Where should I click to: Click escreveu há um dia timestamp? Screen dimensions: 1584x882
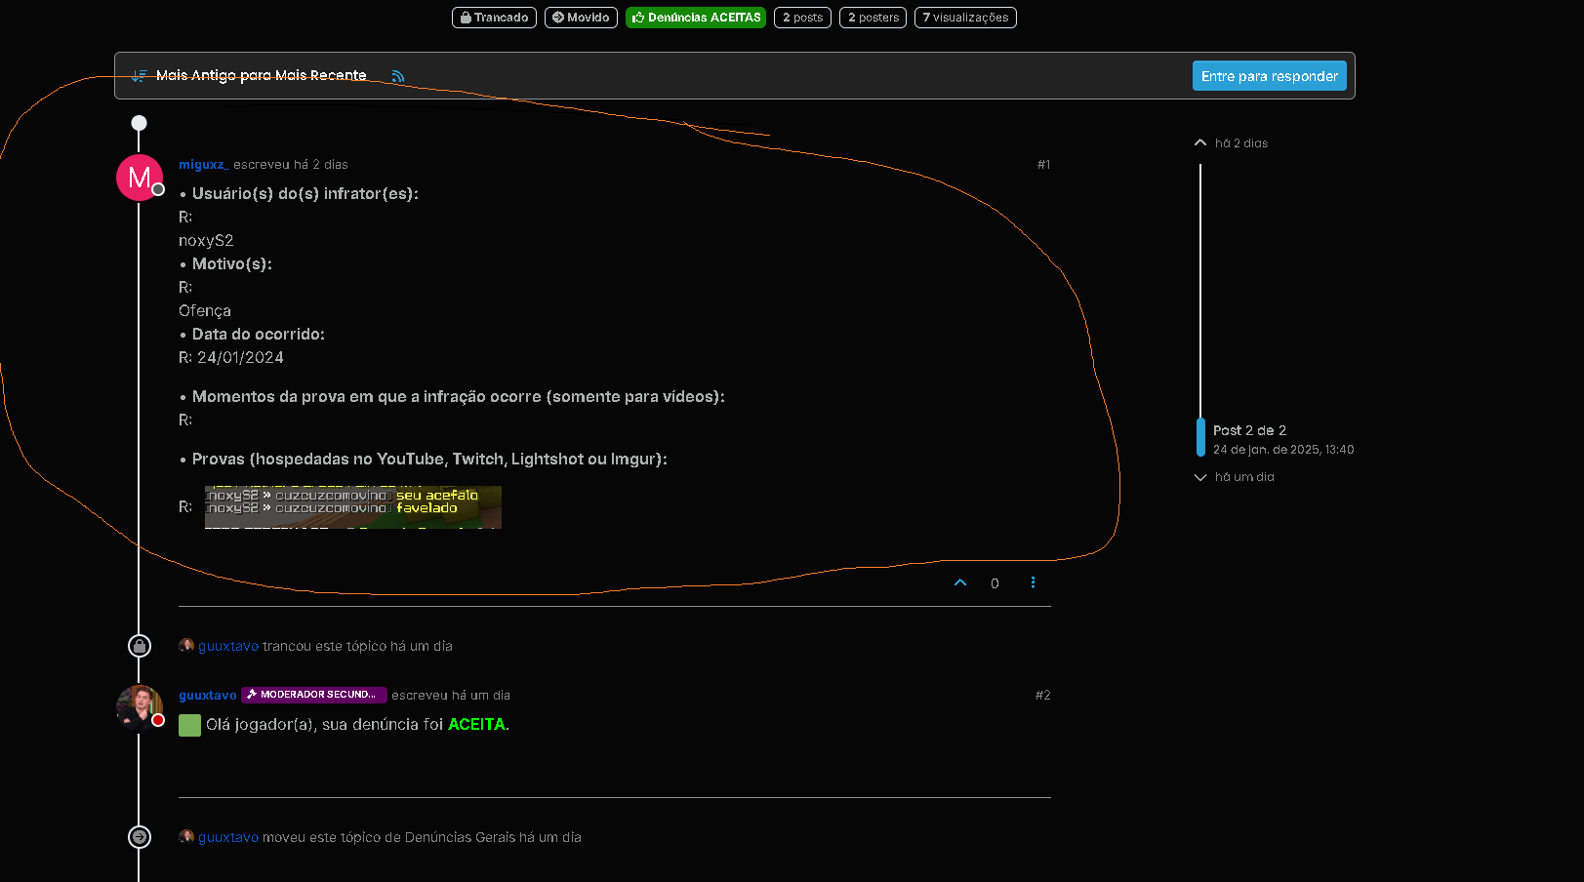(x=451, y=696)
